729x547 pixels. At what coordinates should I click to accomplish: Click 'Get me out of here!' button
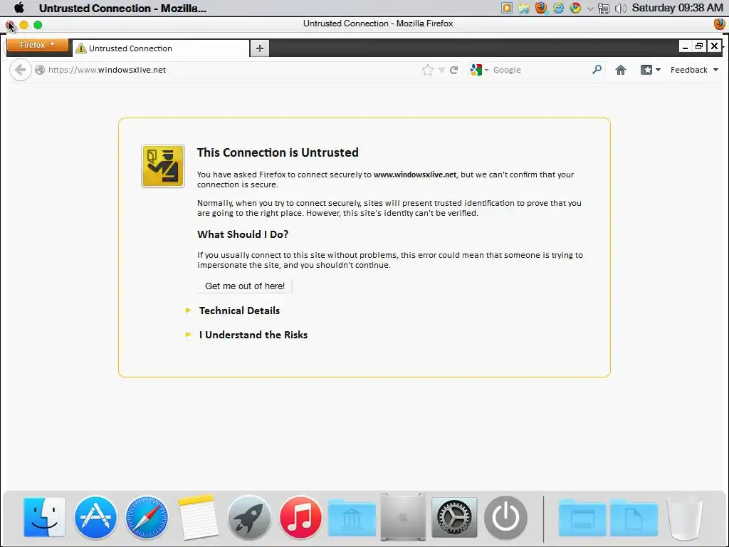[245, 286]
